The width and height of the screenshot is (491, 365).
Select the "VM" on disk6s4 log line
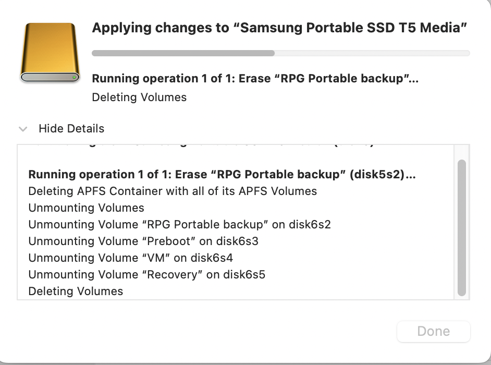pyautogui.click(x=131, y=258)
